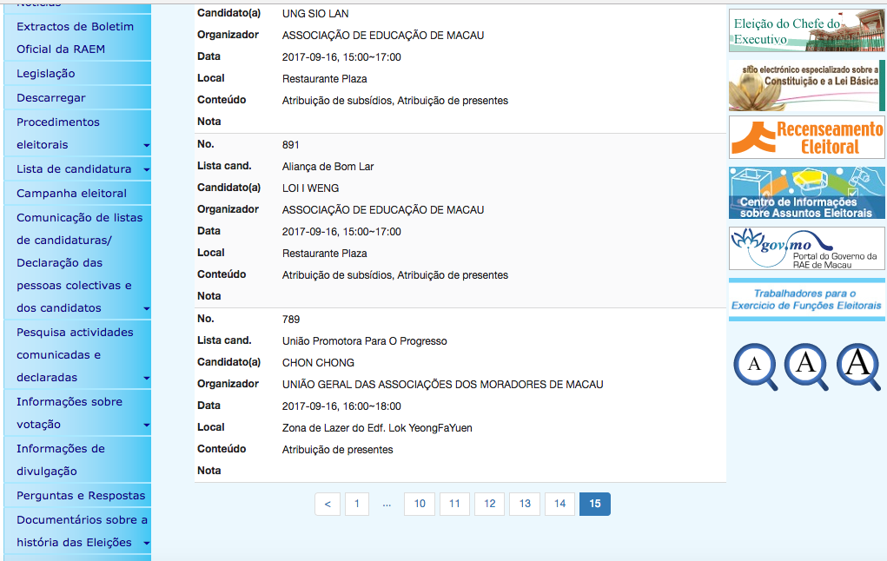Open the Eleição do Chefe do Executivo banner

pyautogui.click(x=806, y=30)
